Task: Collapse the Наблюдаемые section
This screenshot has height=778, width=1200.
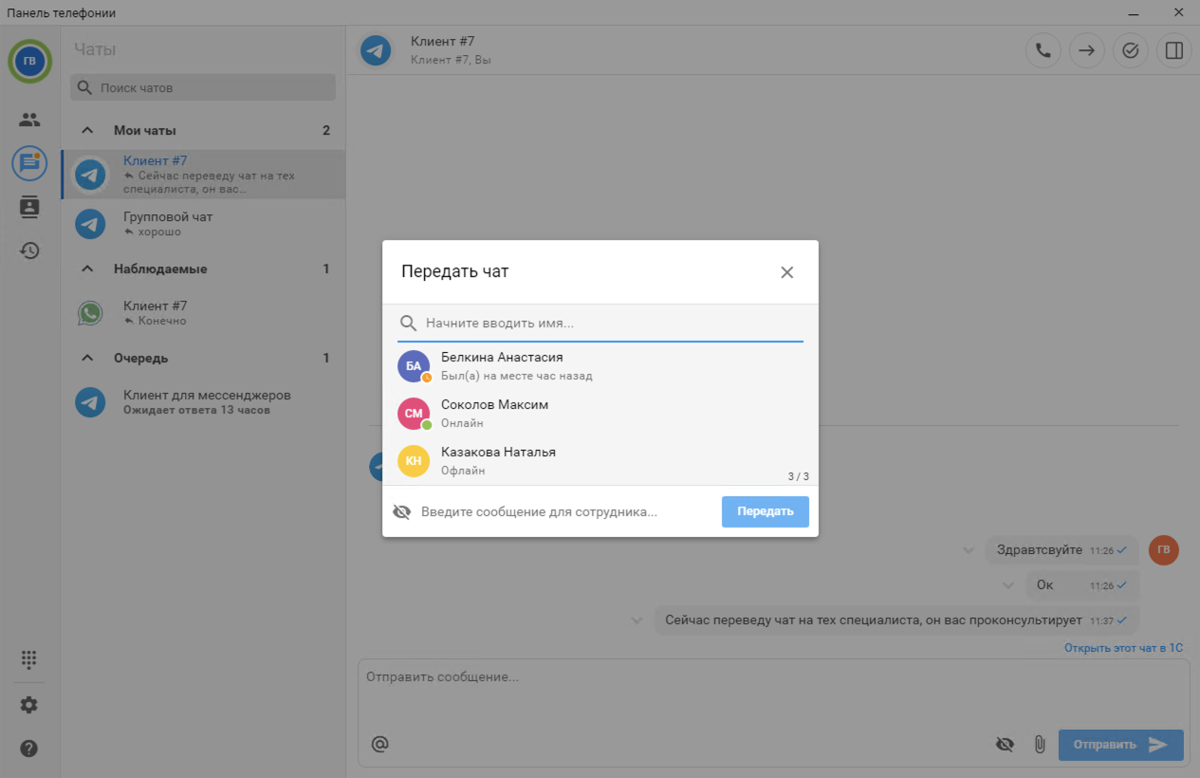Action: [87, 269]
